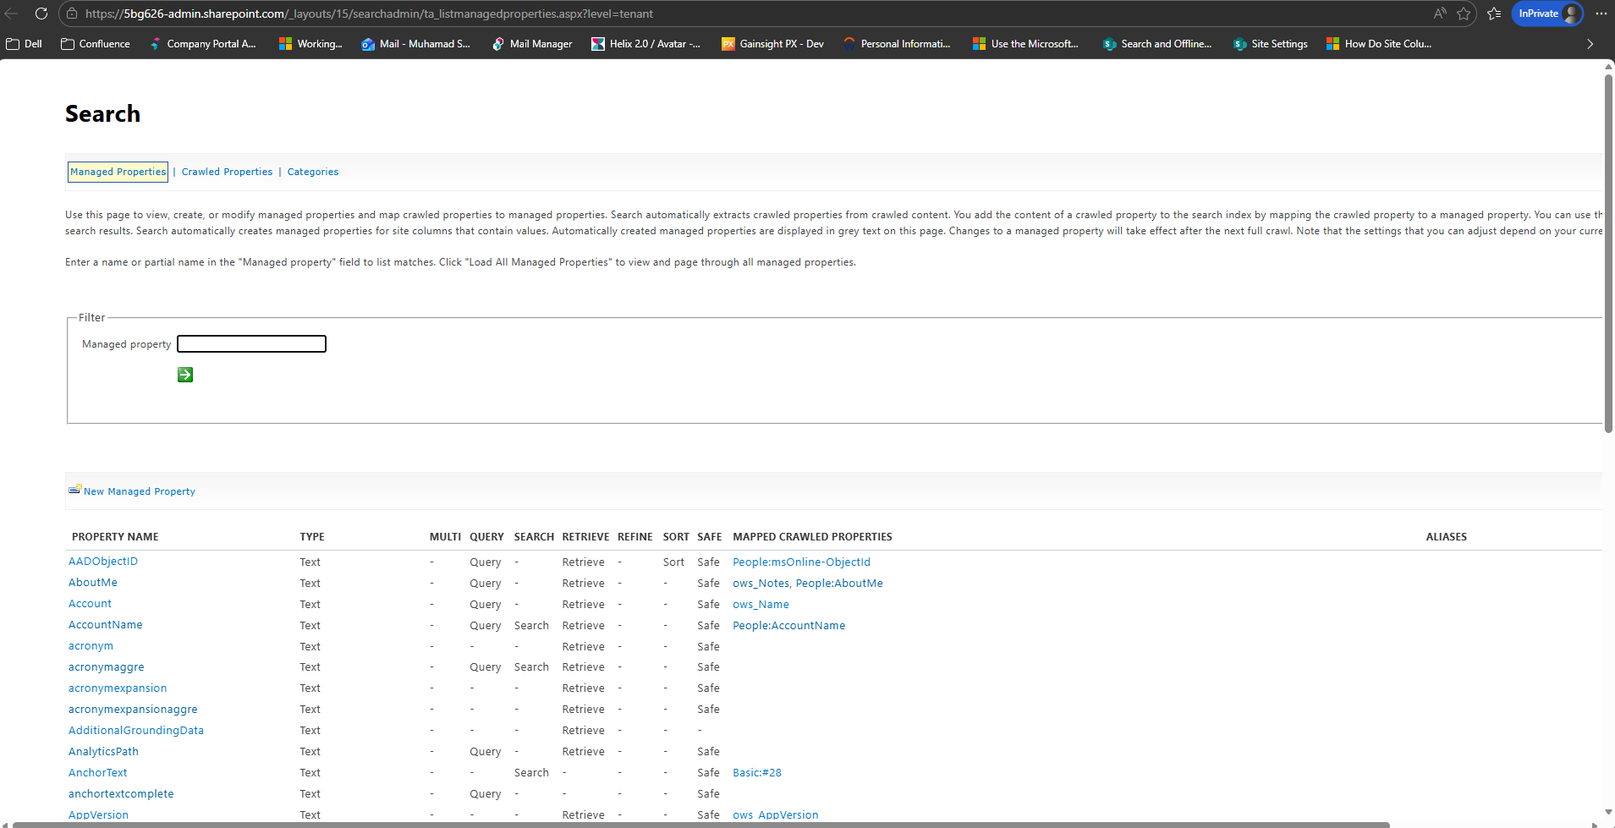The height and width of the screenshot is (828, 1615).
Task: Click the People:AccountName crawled property
Action: 789,625
